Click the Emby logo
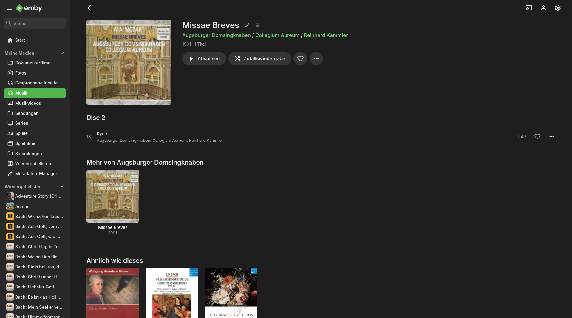 coord(29,8)
